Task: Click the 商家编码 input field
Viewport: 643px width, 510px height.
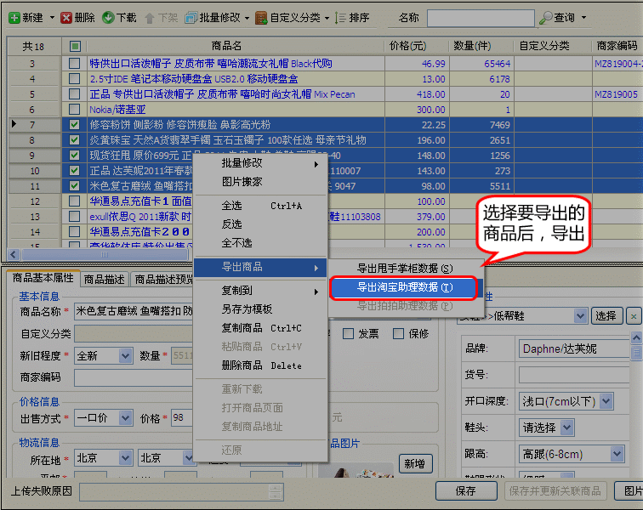Action: click(x=134, y=377)
